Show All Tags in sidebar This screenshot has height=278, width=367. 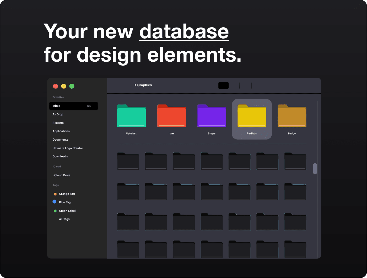click(64, 219)
